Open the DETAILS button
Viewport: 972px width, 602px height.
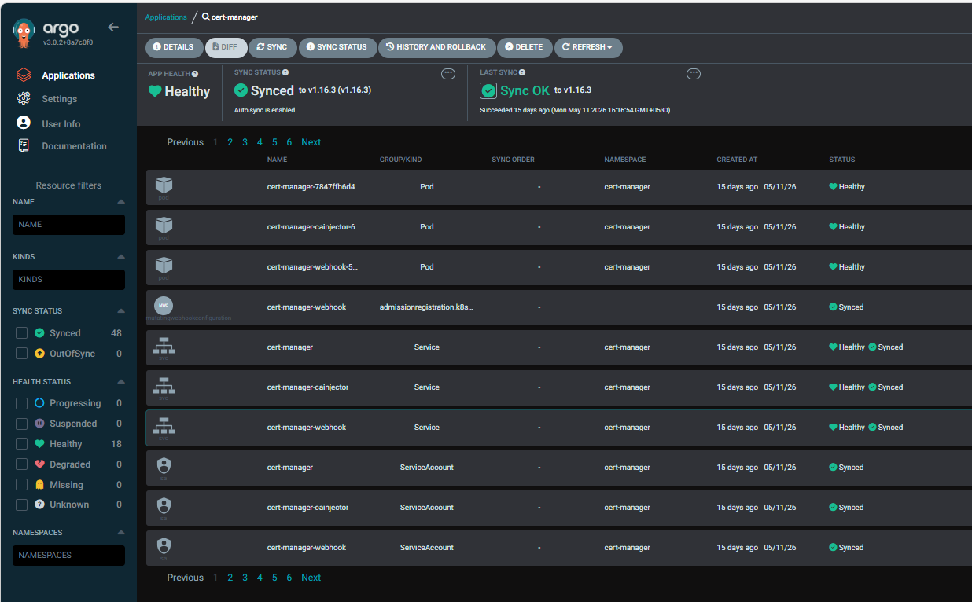pyautogui.click(x=173, y=47)
